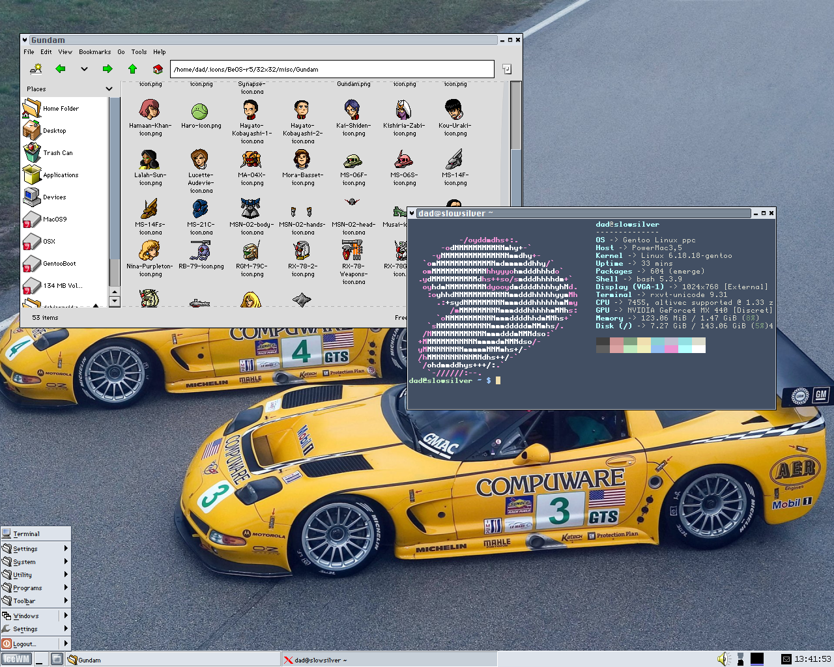Click the green Back arrow in toolbar

[61, 69]
